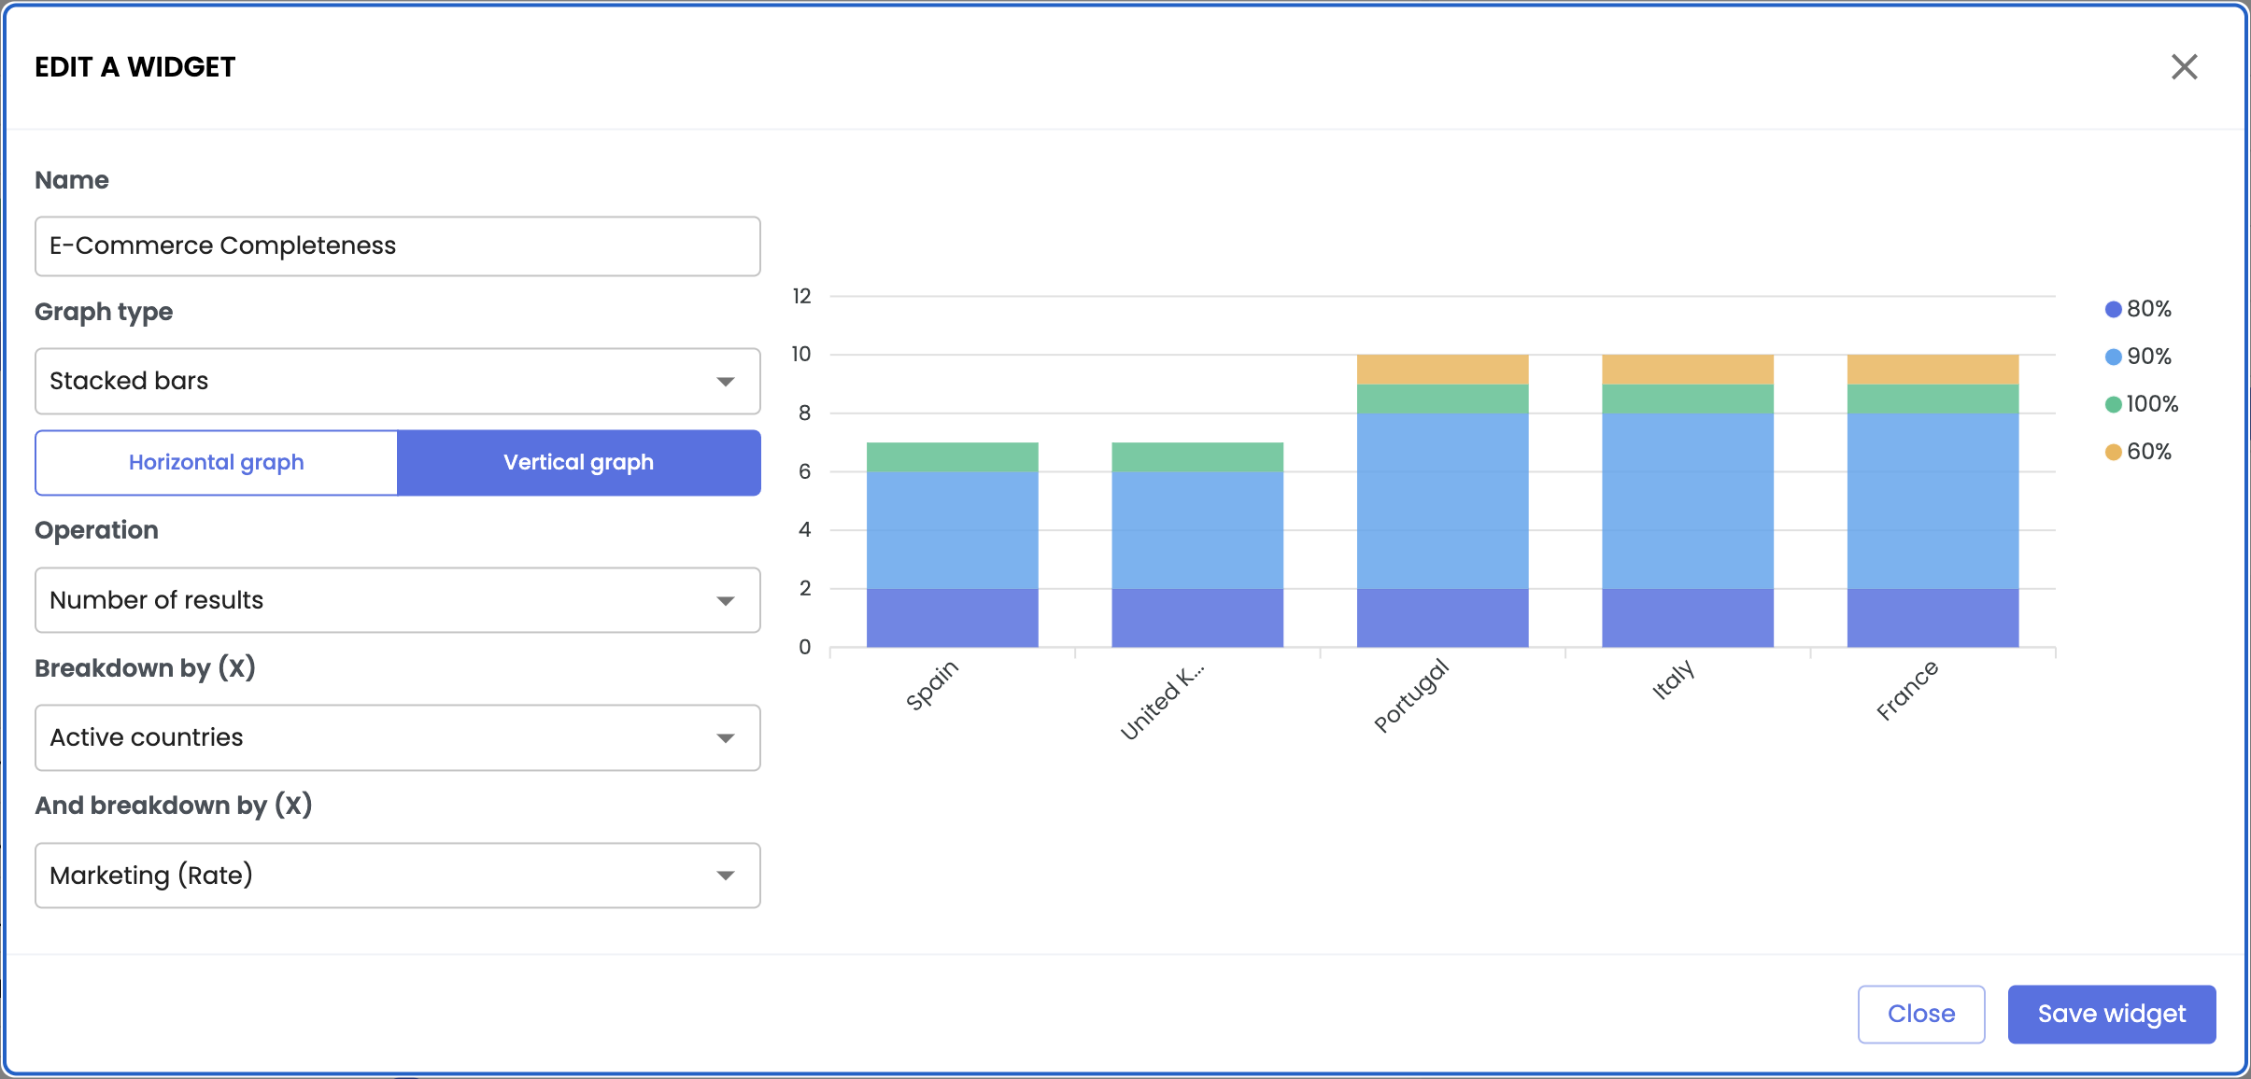2251x1079 pixels.
Task: Expand the Operation dropdown
Action: (x=725, y=601)
